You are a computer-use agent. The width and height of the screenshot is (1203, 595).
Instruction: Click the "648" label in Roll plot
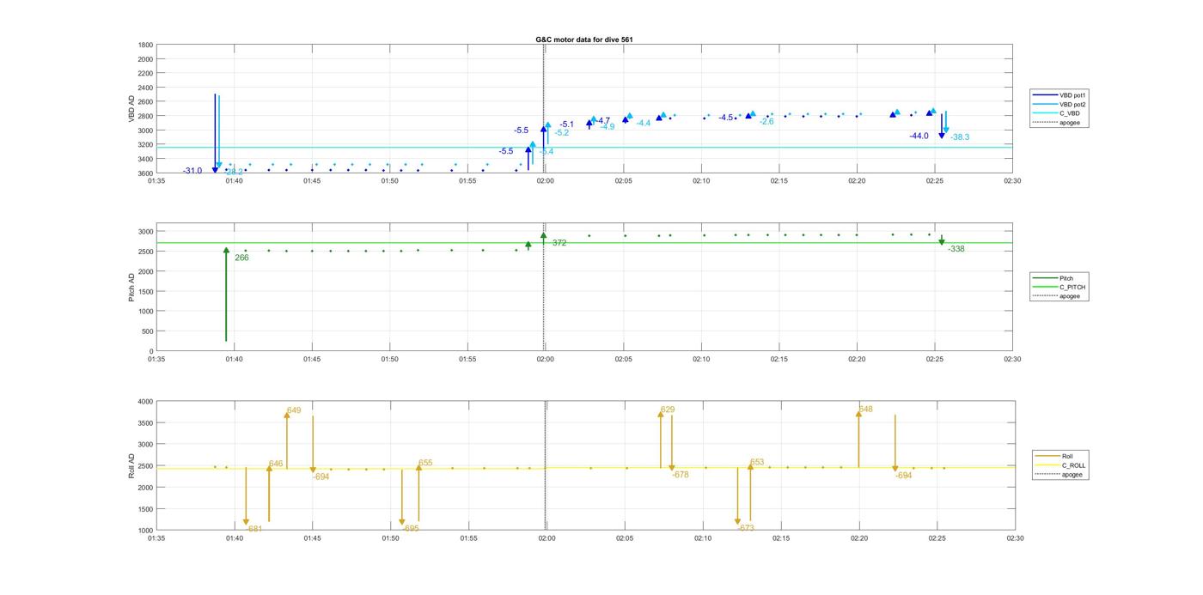point(865,410)
